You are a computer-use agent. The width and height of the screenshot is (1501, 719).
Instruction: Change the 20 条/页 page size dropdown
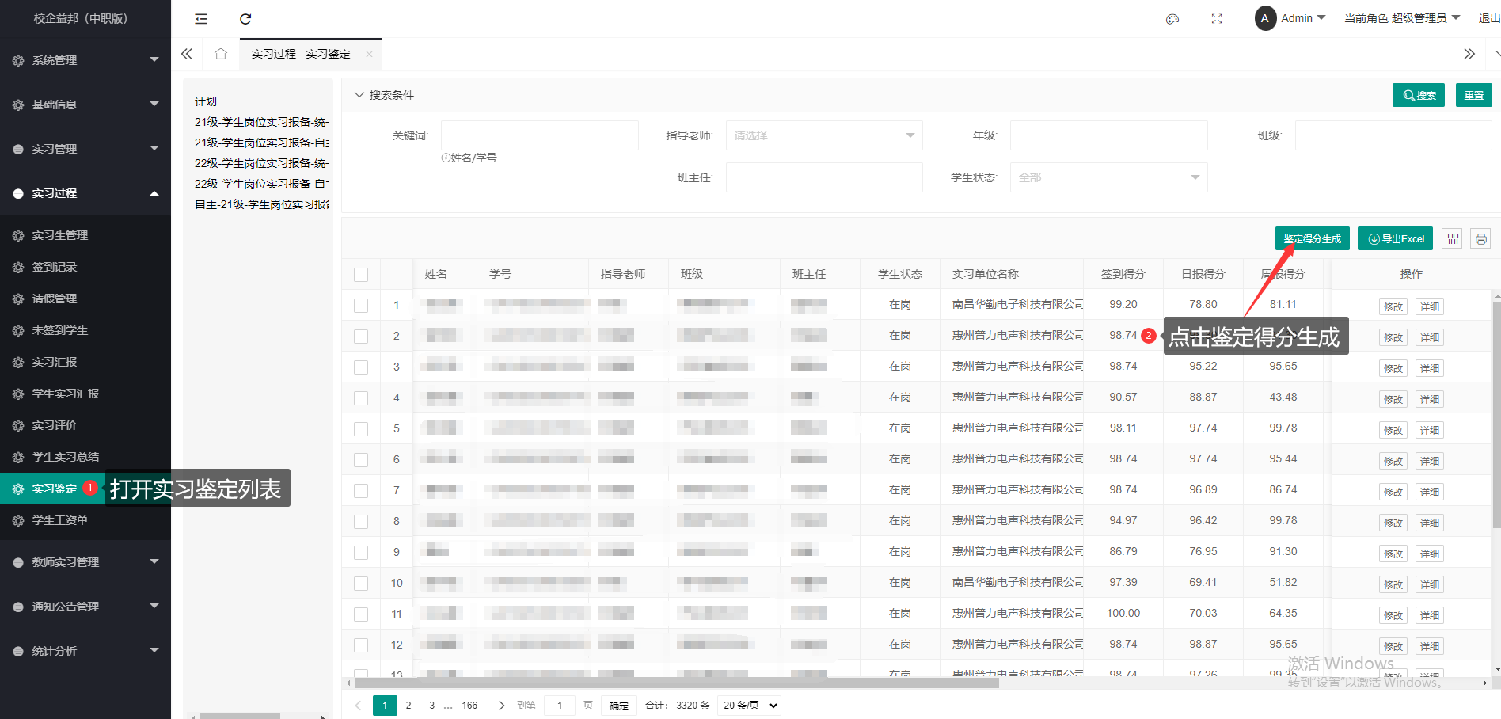tap(749, 705)
